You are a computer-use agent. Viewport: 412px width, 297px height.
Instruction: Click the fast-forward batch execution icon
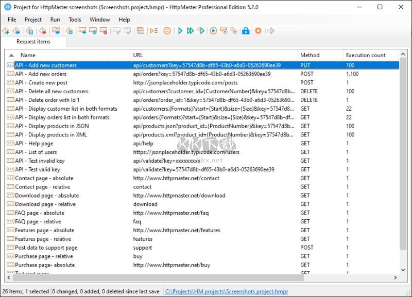[191, 30]
